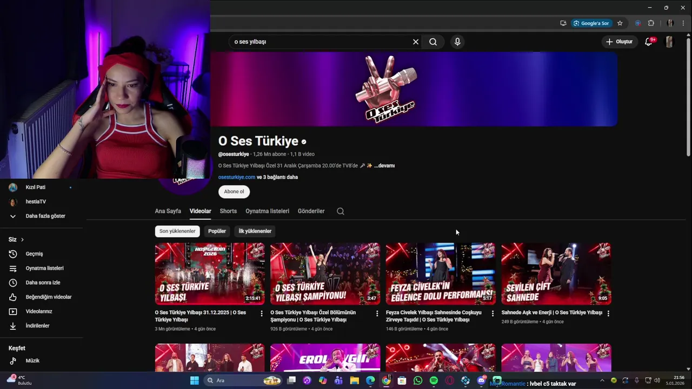Open the YouTube account avatar menu
The image size is (692, 389).
(669, 42)
